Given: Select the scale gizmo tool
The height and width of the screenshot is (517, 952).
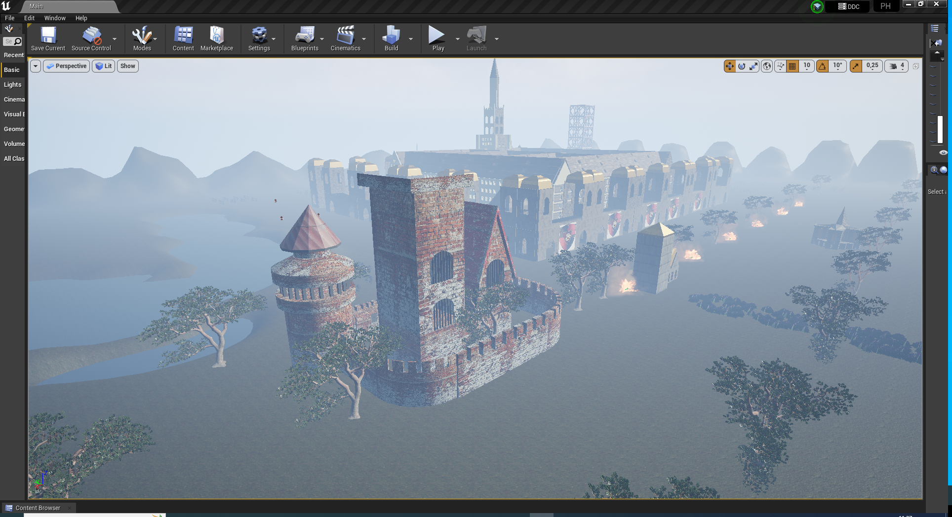Looking at the screenshot, I should tap(754, 66).
